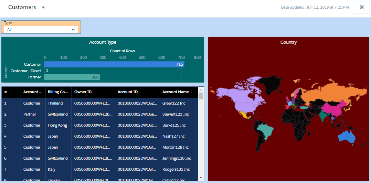
Task: Select the row for Stewart123 Inc
Action: [176, 114]
